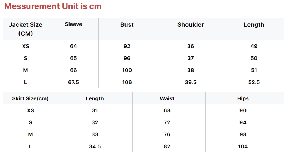Click the jacket table Length header

[254, 25]
